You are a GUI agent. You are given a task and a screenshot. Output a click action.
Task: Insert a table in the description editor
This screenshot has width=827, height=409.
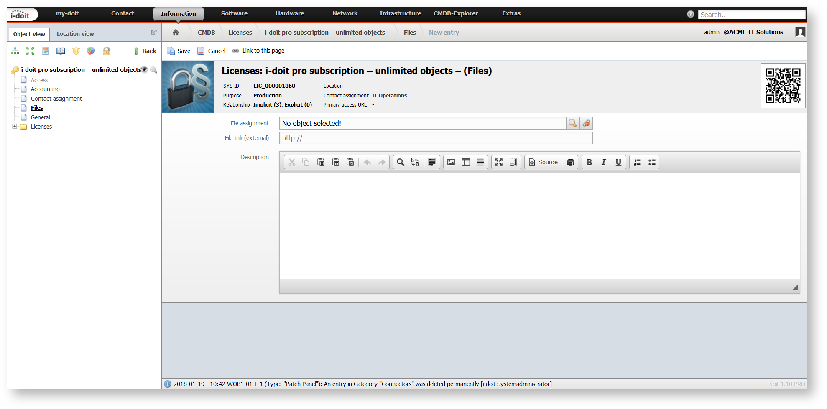(x=465, y=162)
